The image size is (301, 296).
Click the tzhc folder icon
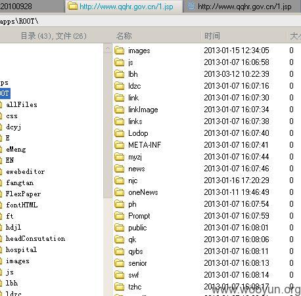120,287
